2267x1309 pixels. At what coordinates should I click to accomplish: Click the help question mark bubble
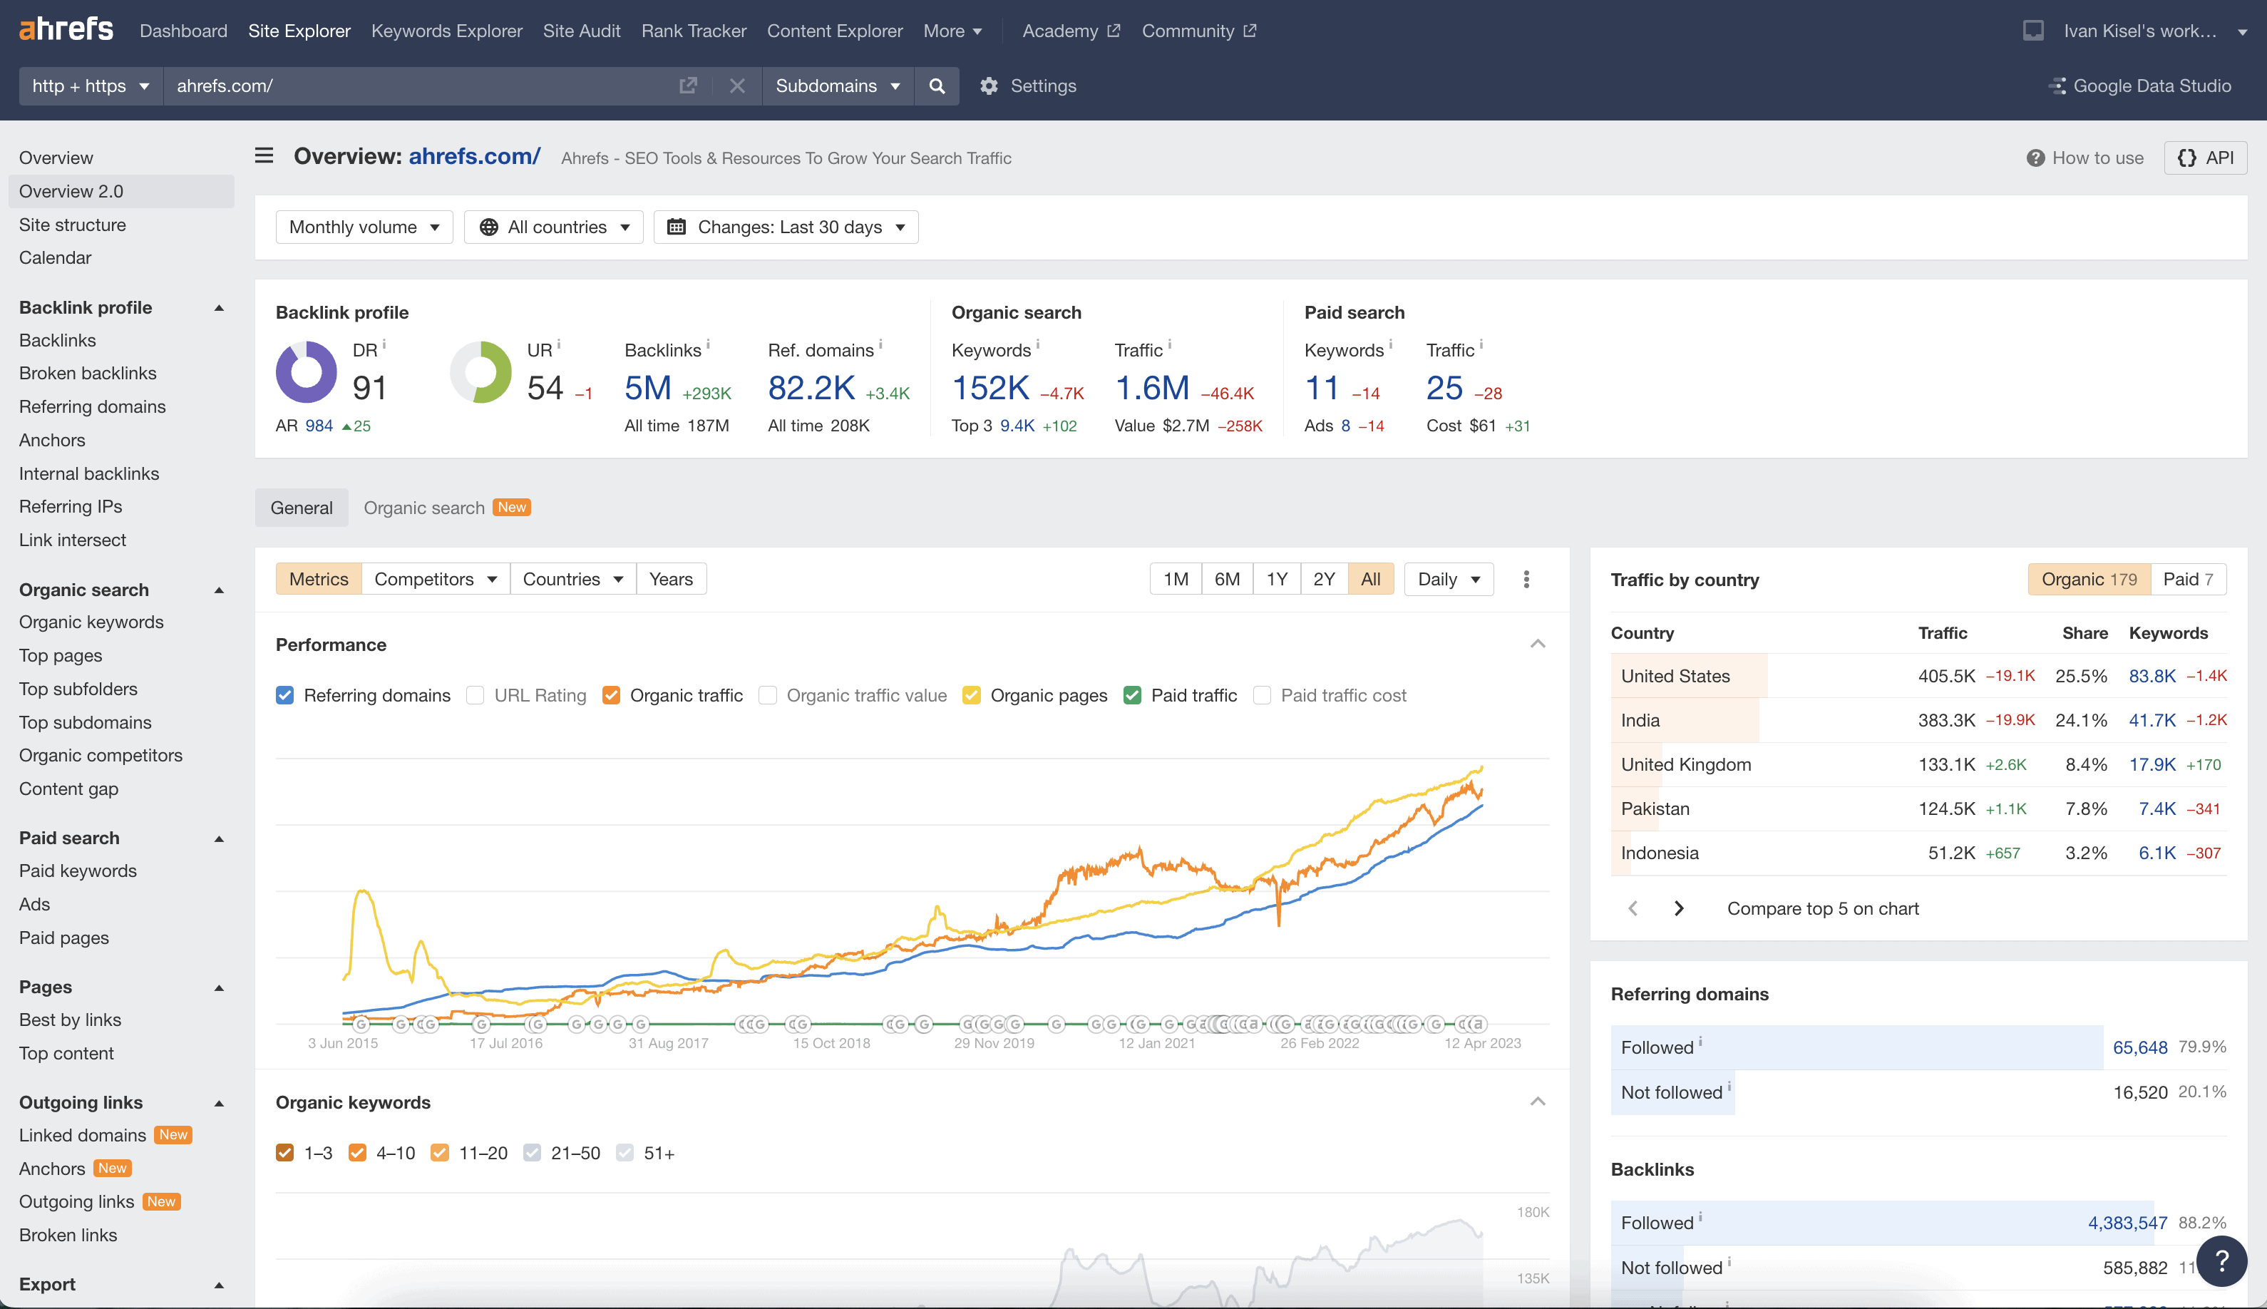point(2221,1261)
